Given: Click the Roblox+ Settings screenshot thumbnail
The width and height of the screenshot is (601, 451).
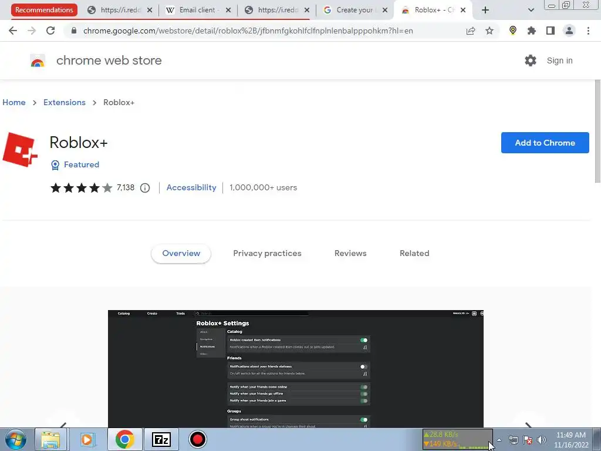Looking at the screenshot, I should point(296,369).
